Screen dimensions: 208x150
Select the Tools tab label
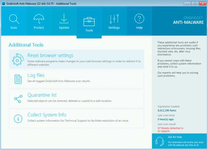(x=89, y=31)
